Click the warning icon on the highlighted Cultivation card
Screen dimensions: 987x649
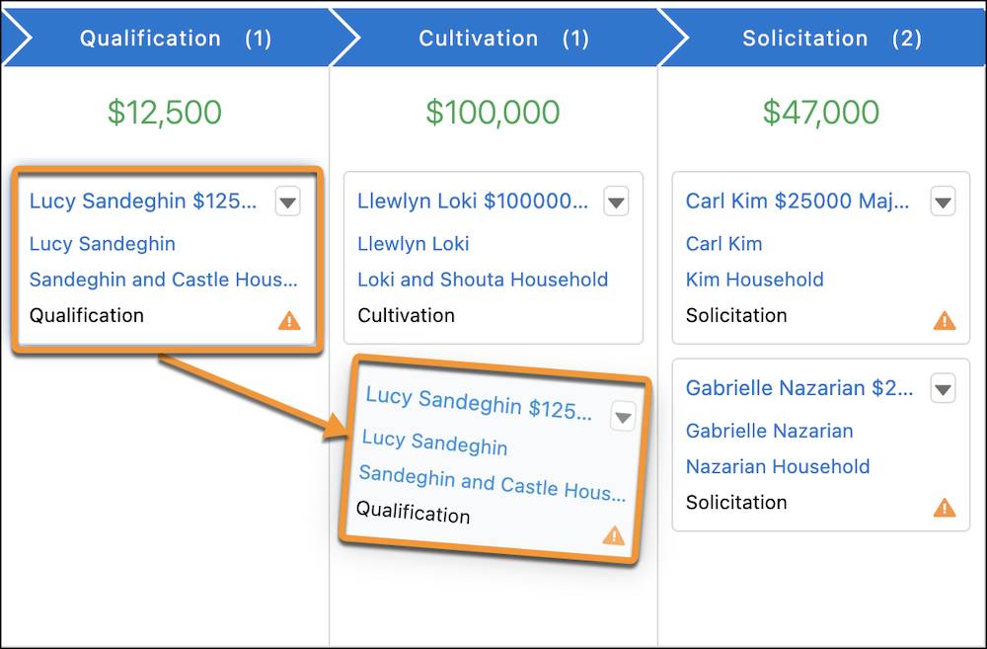click(x=615, y=534)
